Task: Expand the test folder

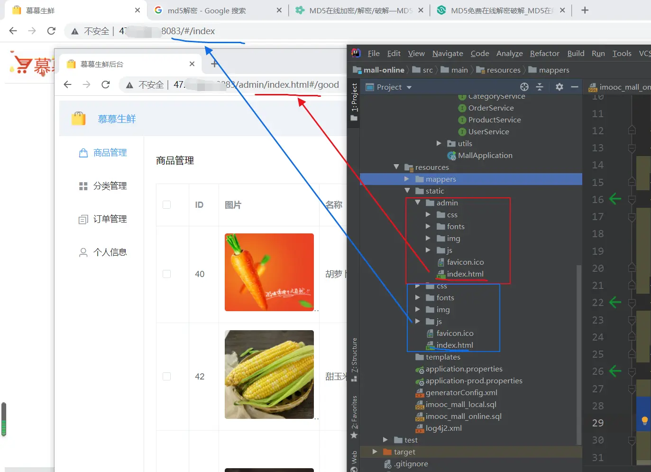Action: 385,440
